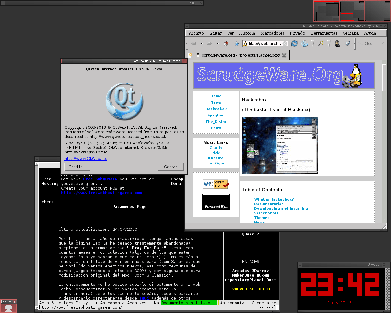This screenshot has height=313, width=391.
Task: Open the Marcadores menu
Action: click(x=272, y=33)
